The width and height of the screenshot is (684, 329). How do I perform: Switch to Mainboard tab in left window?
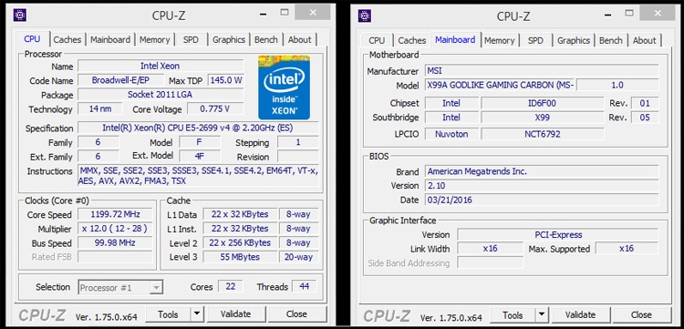(110, 40)
